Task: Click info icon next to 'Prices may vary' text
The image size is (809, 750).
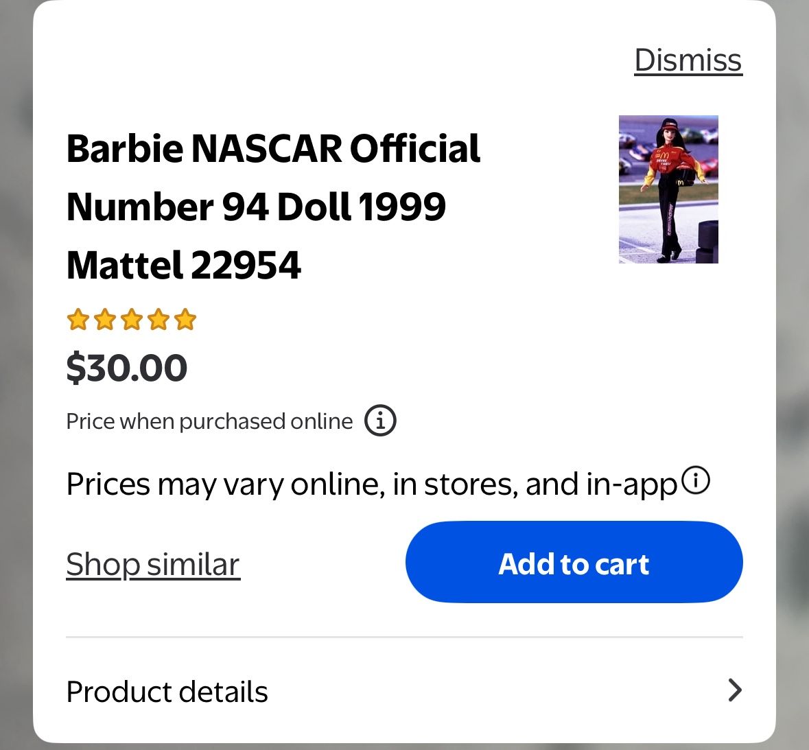Action: 696,480
